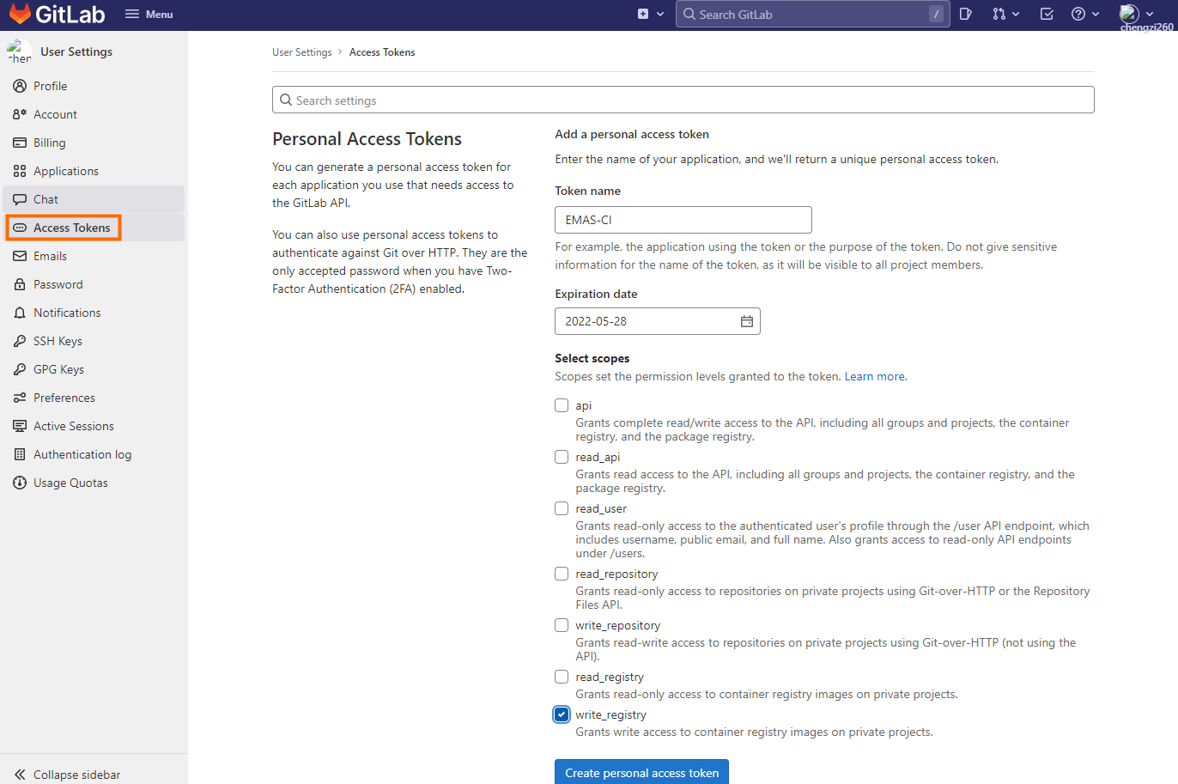Edit the Token name field EMAS-CI
This screenshot has height=784, width=1178.
point(683,220)
